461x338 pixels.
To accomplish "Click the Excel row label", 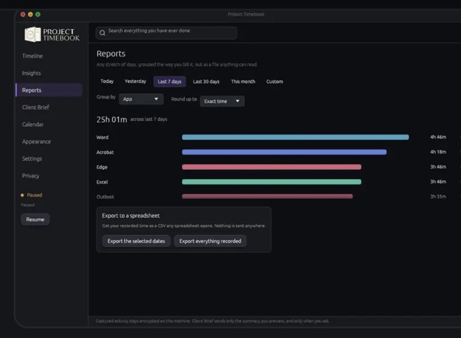I will pyautogui.click(x=102, y=182).
